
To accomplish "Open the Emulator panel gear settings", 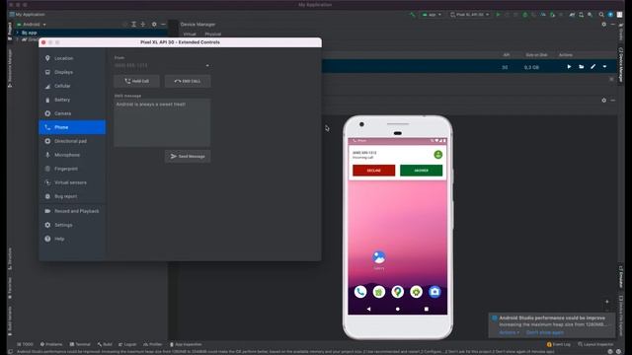I will [603, 101].
